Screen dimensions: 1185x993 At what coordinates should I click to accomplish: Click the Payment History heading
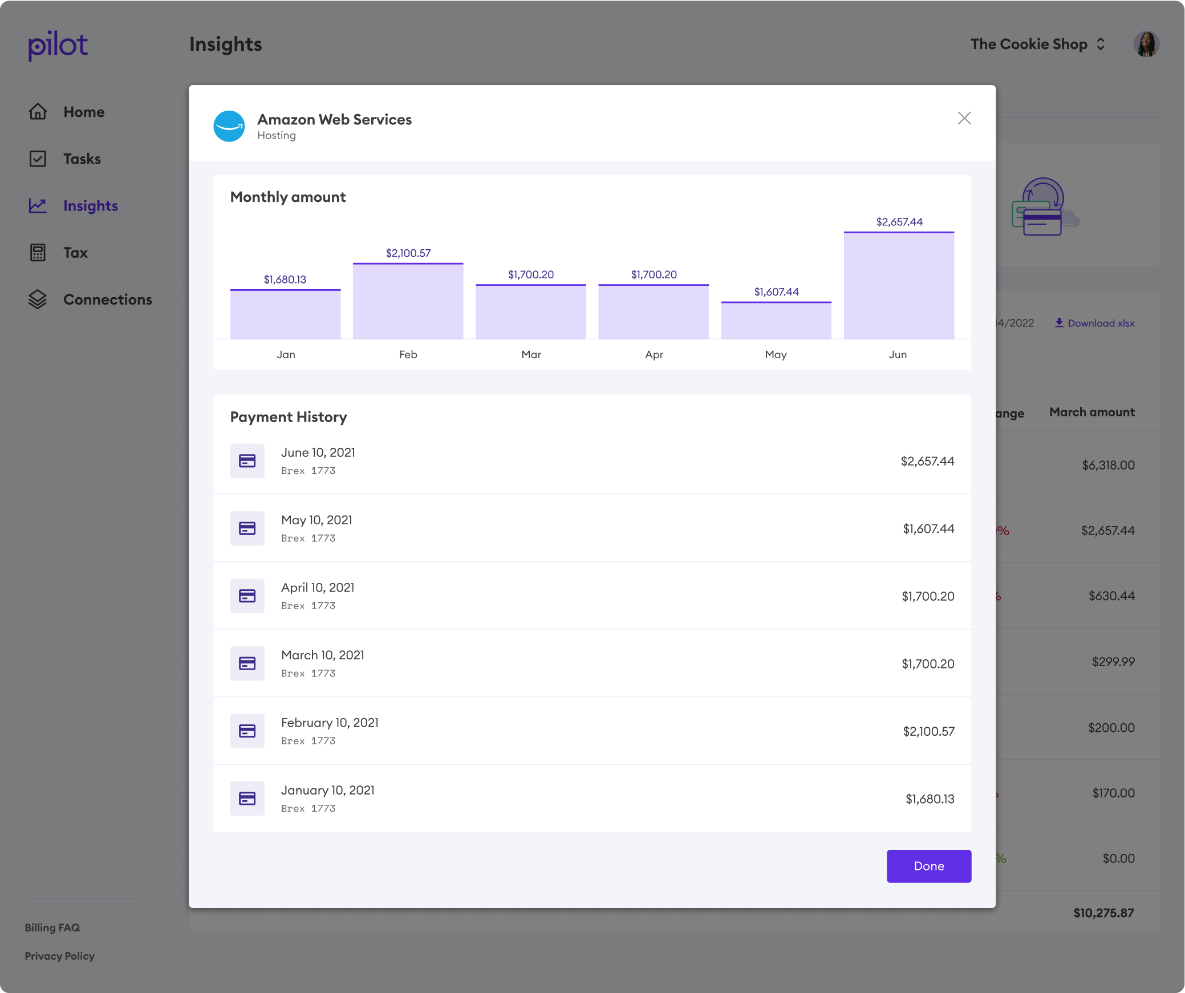coord(289,417)
